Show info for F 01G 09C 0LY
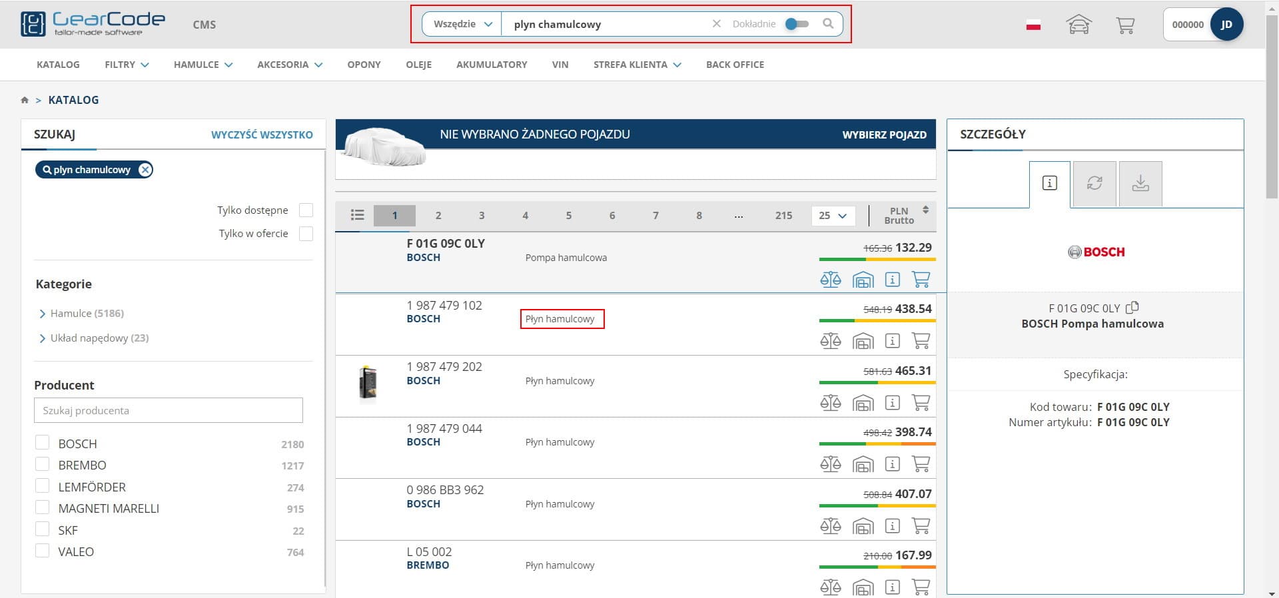Image resolution: width=1279 pixels, height=598 pixels. (893, 280)
